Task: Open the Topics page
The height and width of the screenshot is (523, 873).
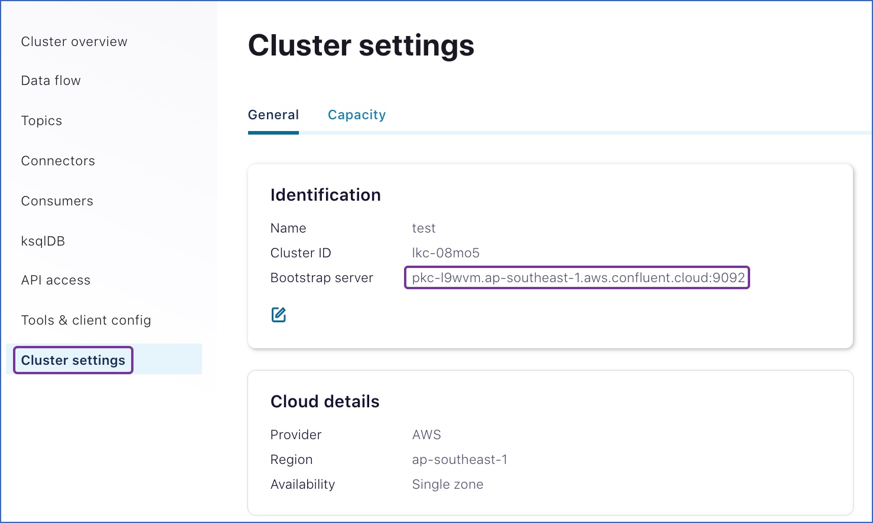Action: [41, 120]
